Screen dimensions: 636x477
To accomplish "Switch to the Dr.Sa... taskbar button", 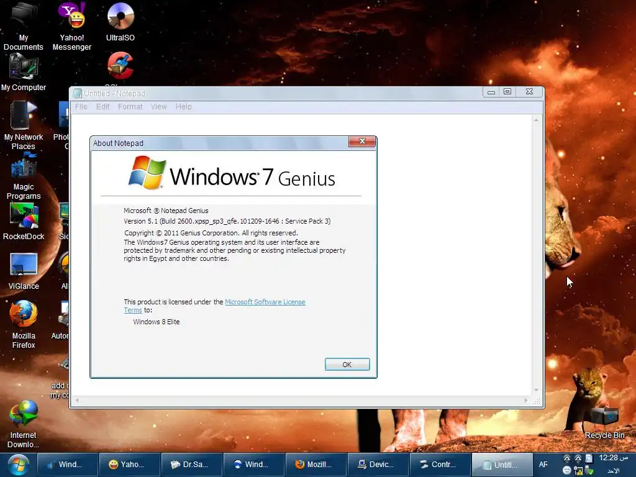I will point(192,465).
